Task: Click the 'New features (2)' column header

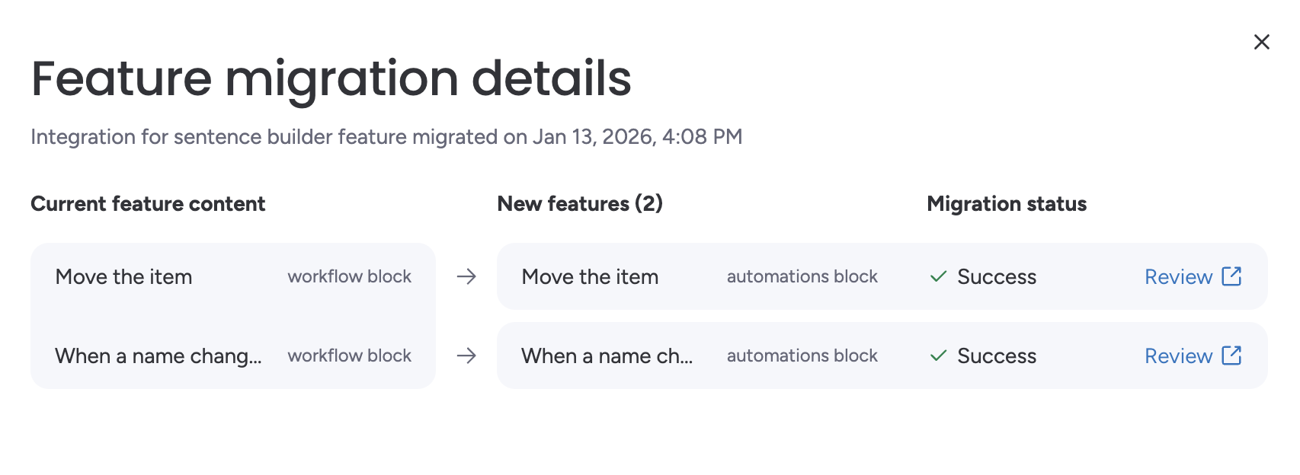Action: [x=580, y=204]
